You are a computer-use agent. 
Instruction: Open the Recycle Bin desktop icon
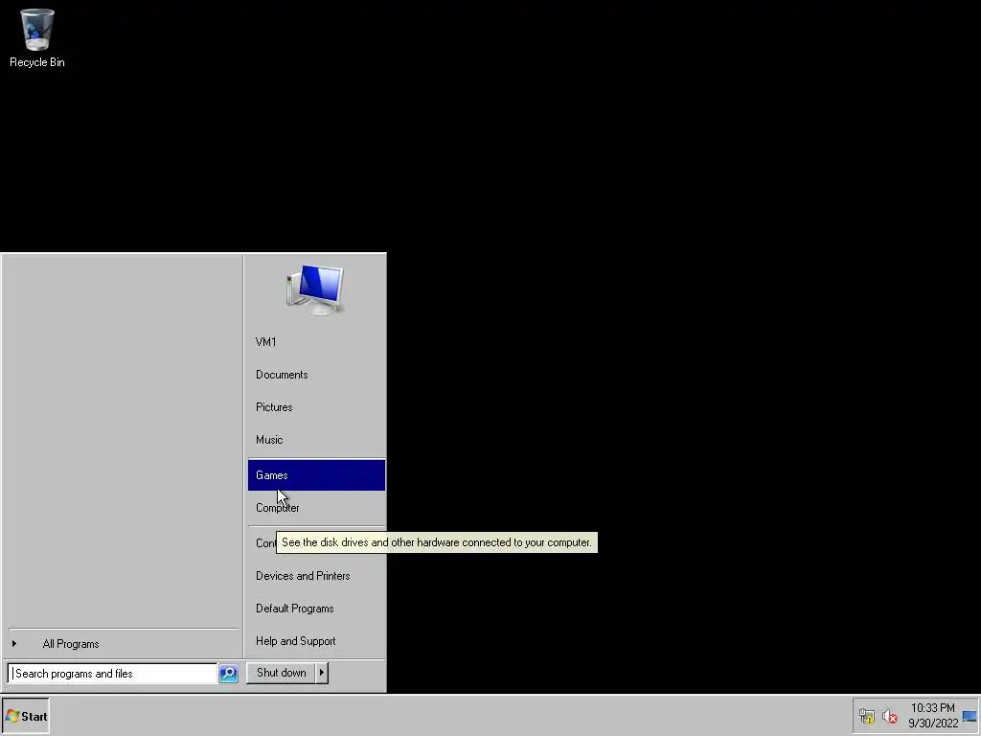37,37
